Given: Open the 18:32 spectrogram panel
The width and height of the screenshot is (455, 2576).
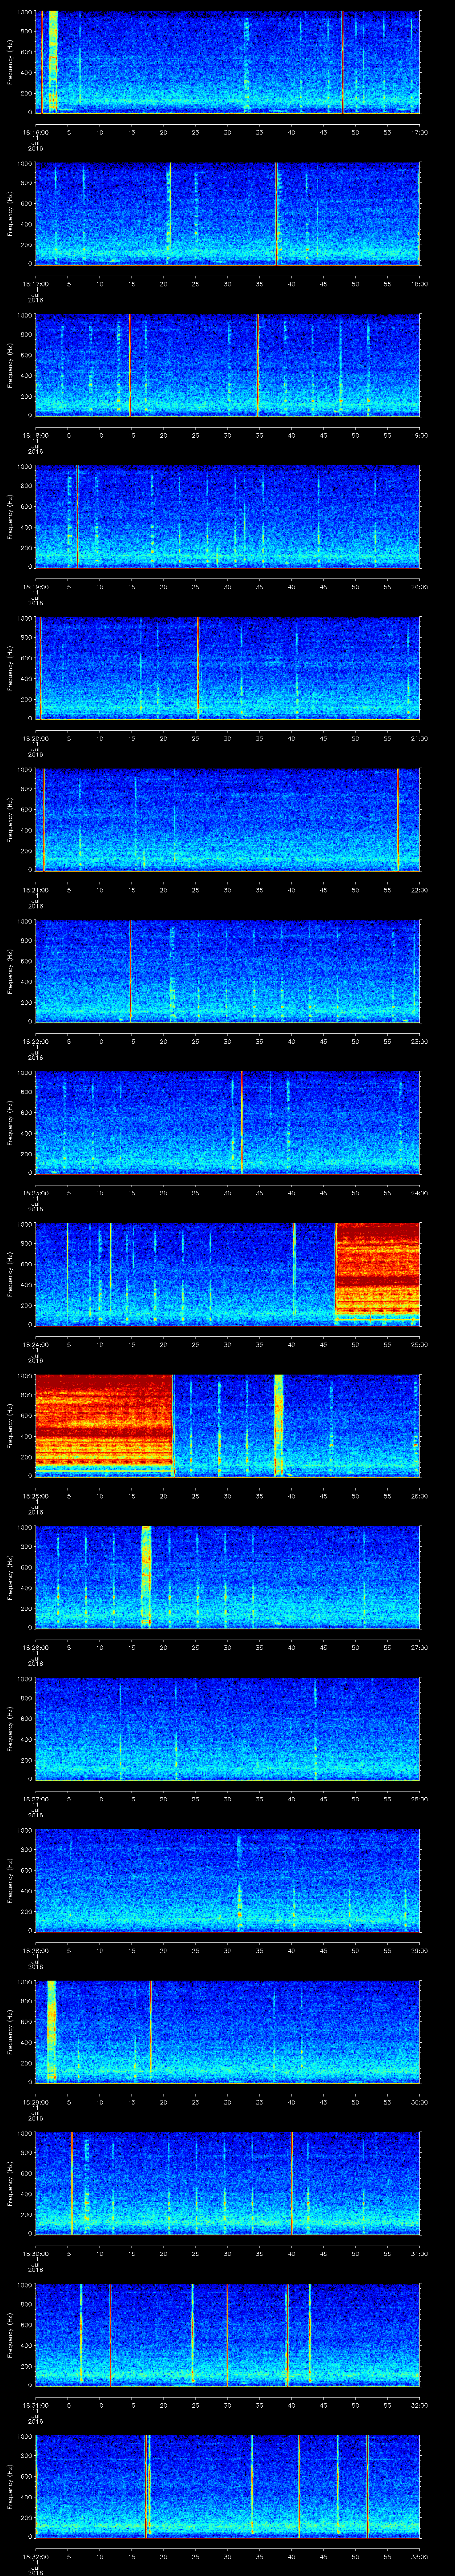Looking at the screenshot, I should 227,2486.
